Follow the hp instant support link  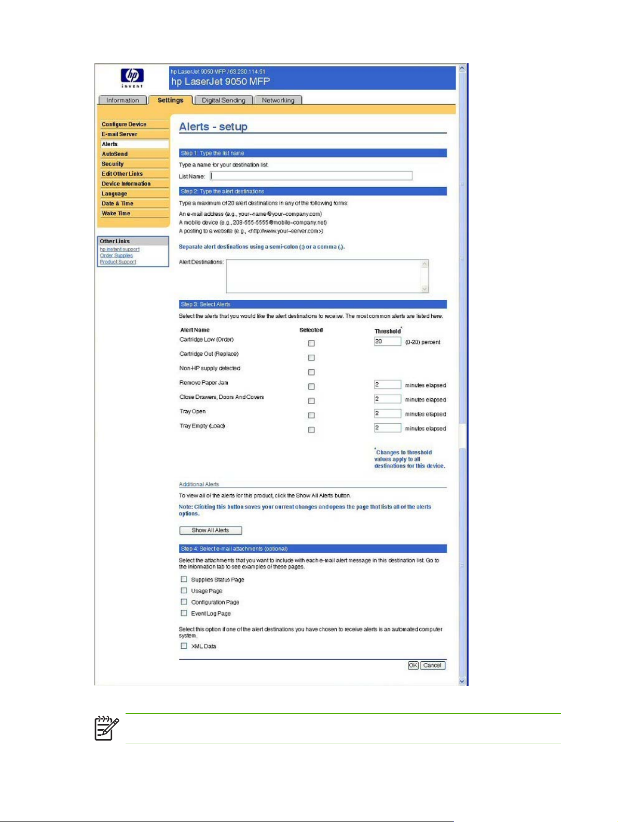pos(119,249)
